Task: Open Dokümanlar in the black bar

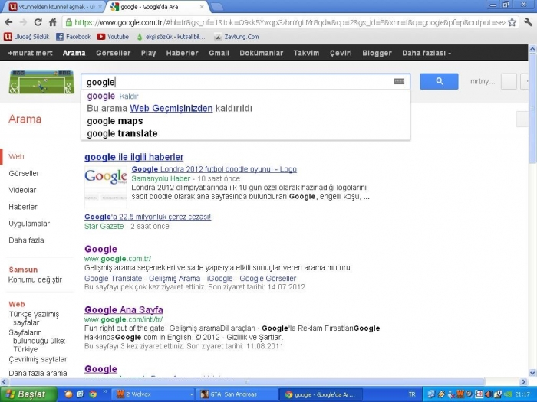Action: (262, 53)
